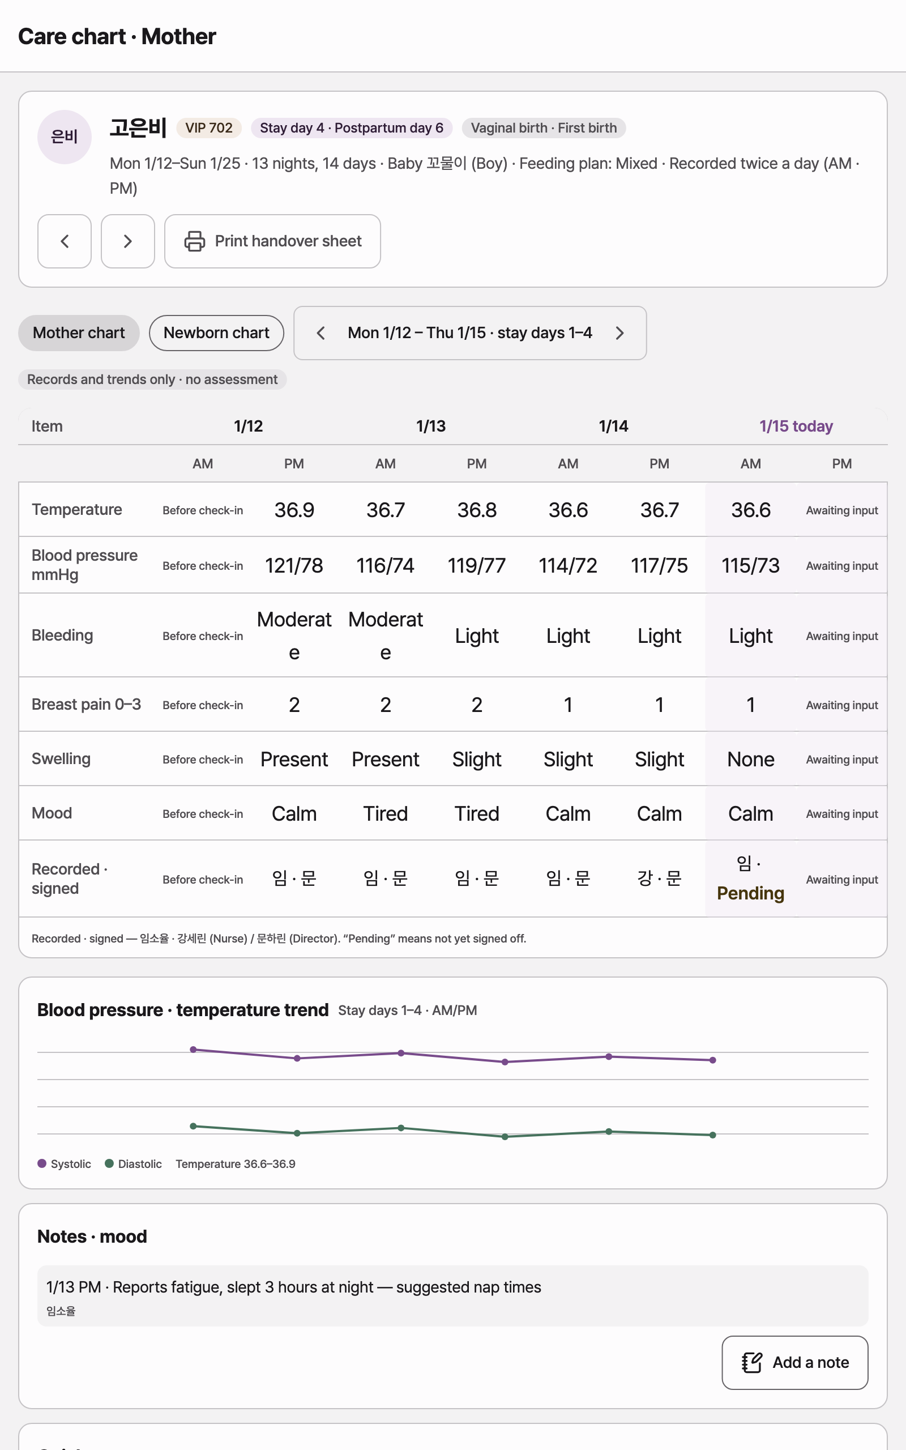Viewport: 906px width, 1450px height.
Task: Open the 1/13 PM fatigue note
Action: click(452, 1295)
